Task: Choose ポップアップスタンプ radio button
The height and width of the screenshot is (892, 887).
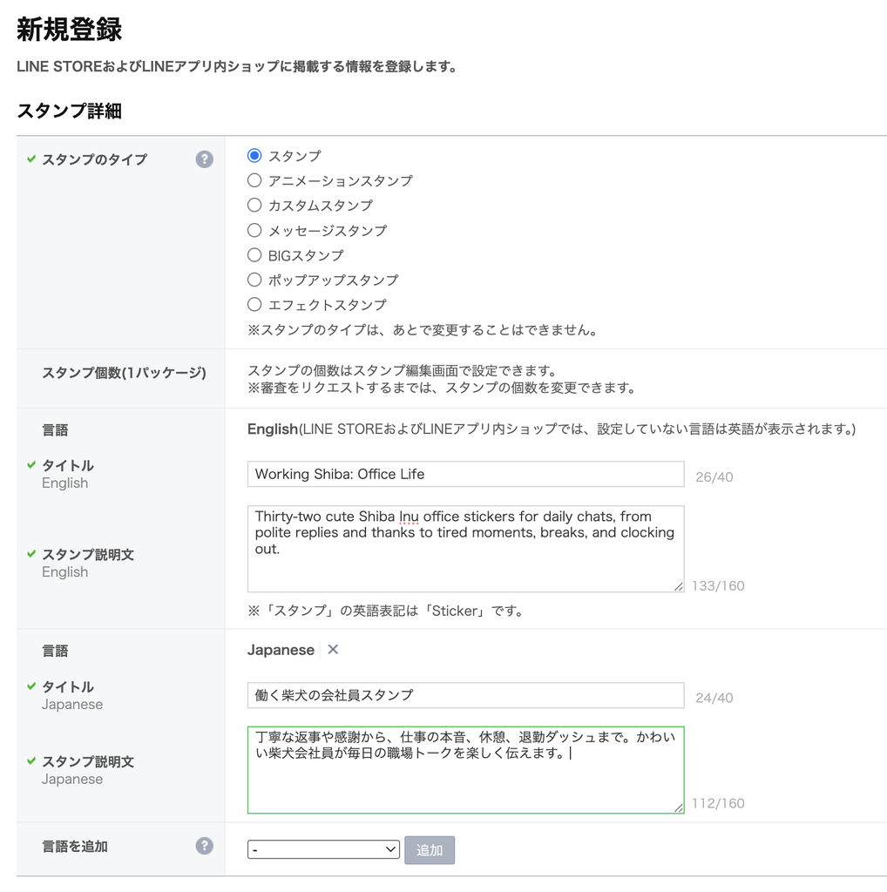Action: click(254, 280)
